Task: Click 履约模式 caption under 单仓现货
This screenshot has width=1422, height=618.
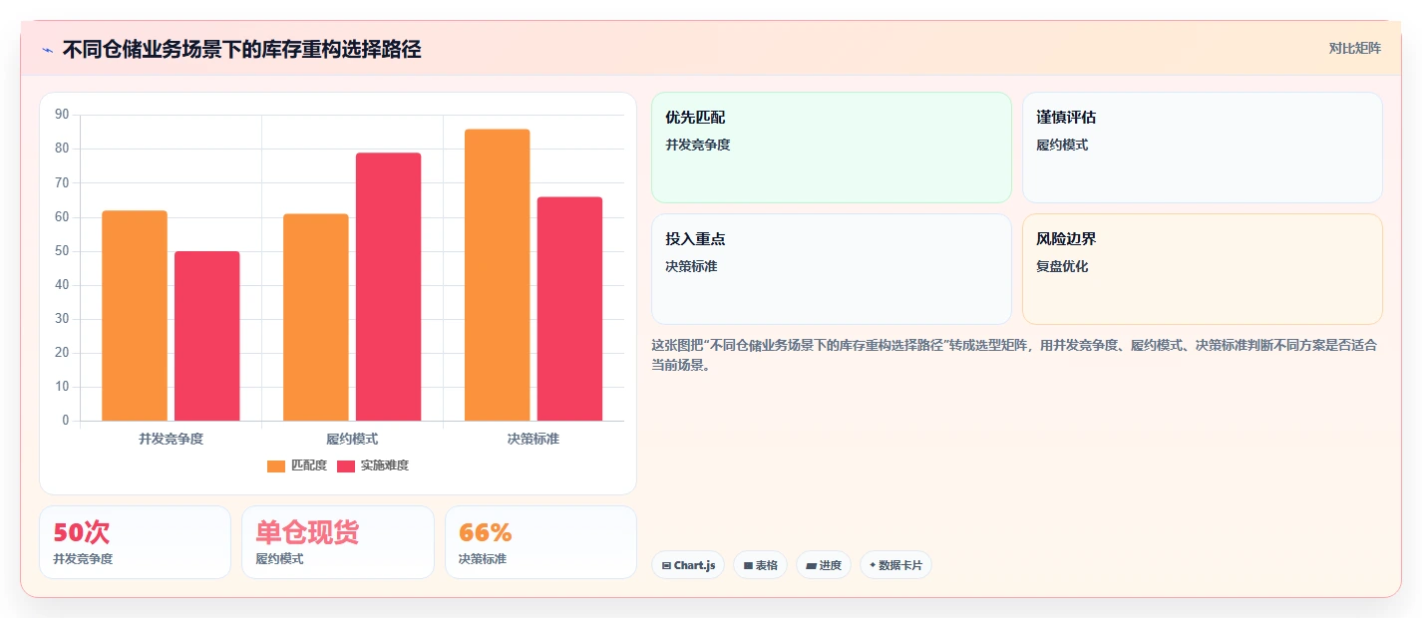Action: 279,559
